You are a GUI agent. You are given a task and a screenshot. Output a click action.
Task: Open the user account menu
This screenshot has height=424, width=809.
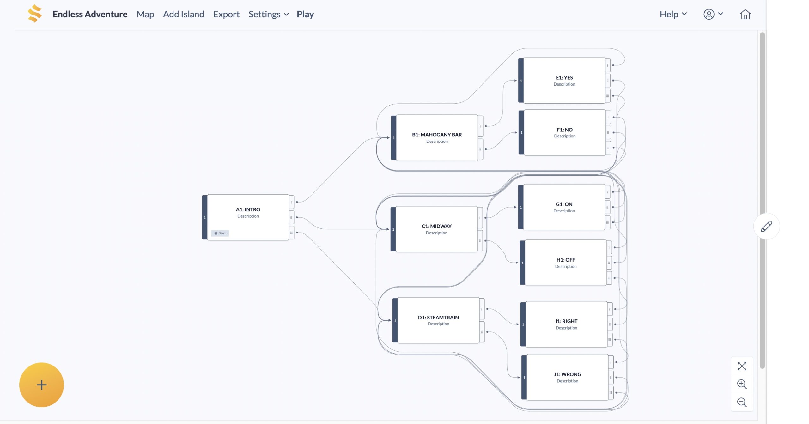pos(713,14)
